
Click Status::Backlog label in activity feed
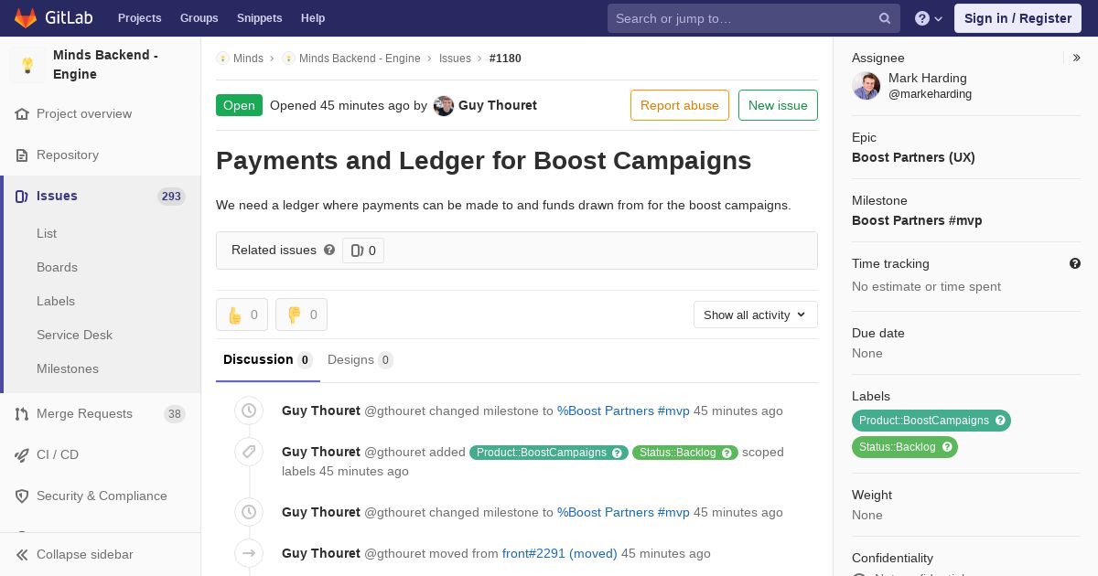678,453
